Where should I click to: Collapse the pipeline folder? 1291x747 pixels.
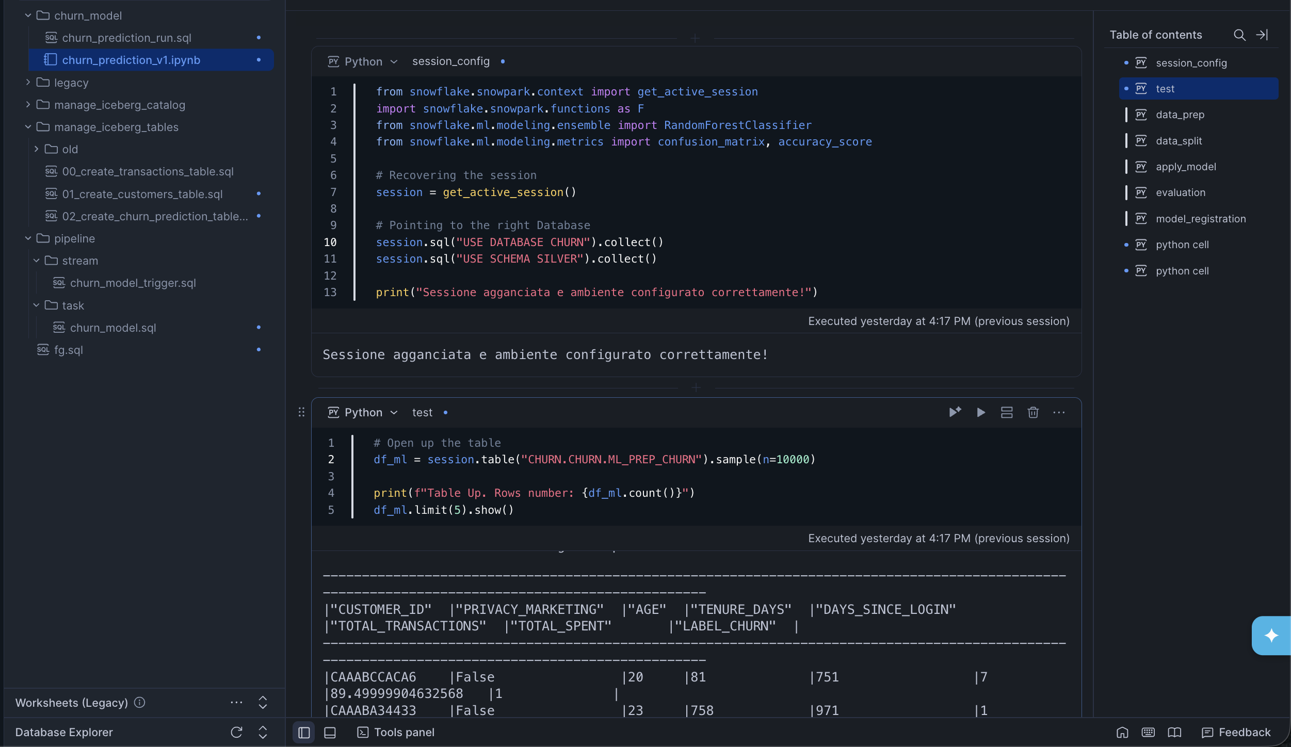pos(28,238)
